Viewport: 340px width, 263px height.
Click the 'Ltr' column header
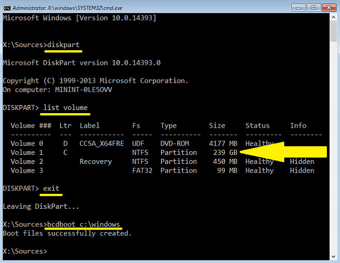click(65, 125)
